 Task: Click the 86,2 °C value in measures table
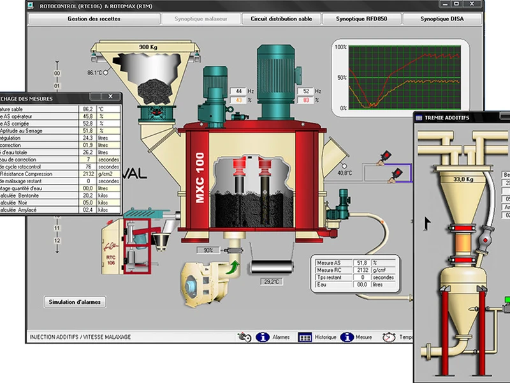click(88, 109)
